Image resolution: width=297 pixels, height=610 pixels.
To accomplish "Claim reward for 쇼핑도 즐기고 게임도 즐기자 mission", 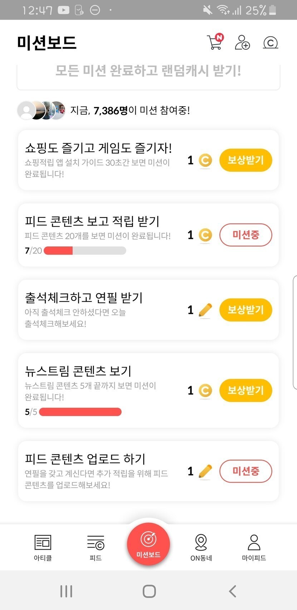I will point(245,160).
